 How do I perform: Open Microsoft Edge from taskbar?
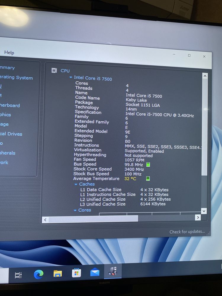[x=38, y=274]
